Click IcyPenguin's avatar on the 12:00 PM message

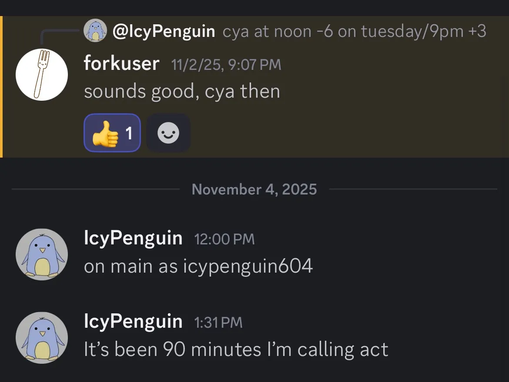(x=41, y=254)
